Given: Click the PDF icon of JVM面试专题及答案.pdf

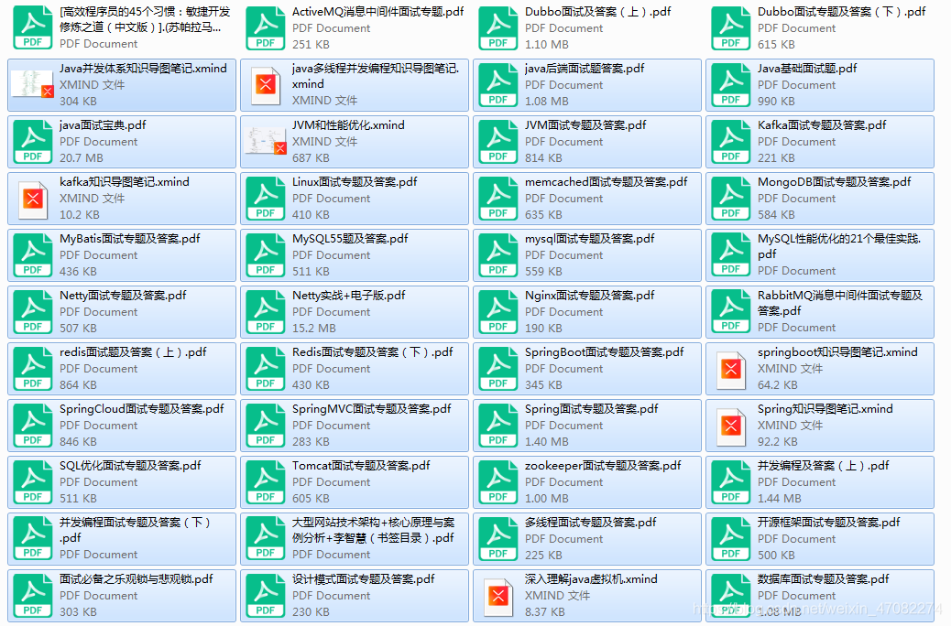Looking at the screenshot, I should 497,142.
